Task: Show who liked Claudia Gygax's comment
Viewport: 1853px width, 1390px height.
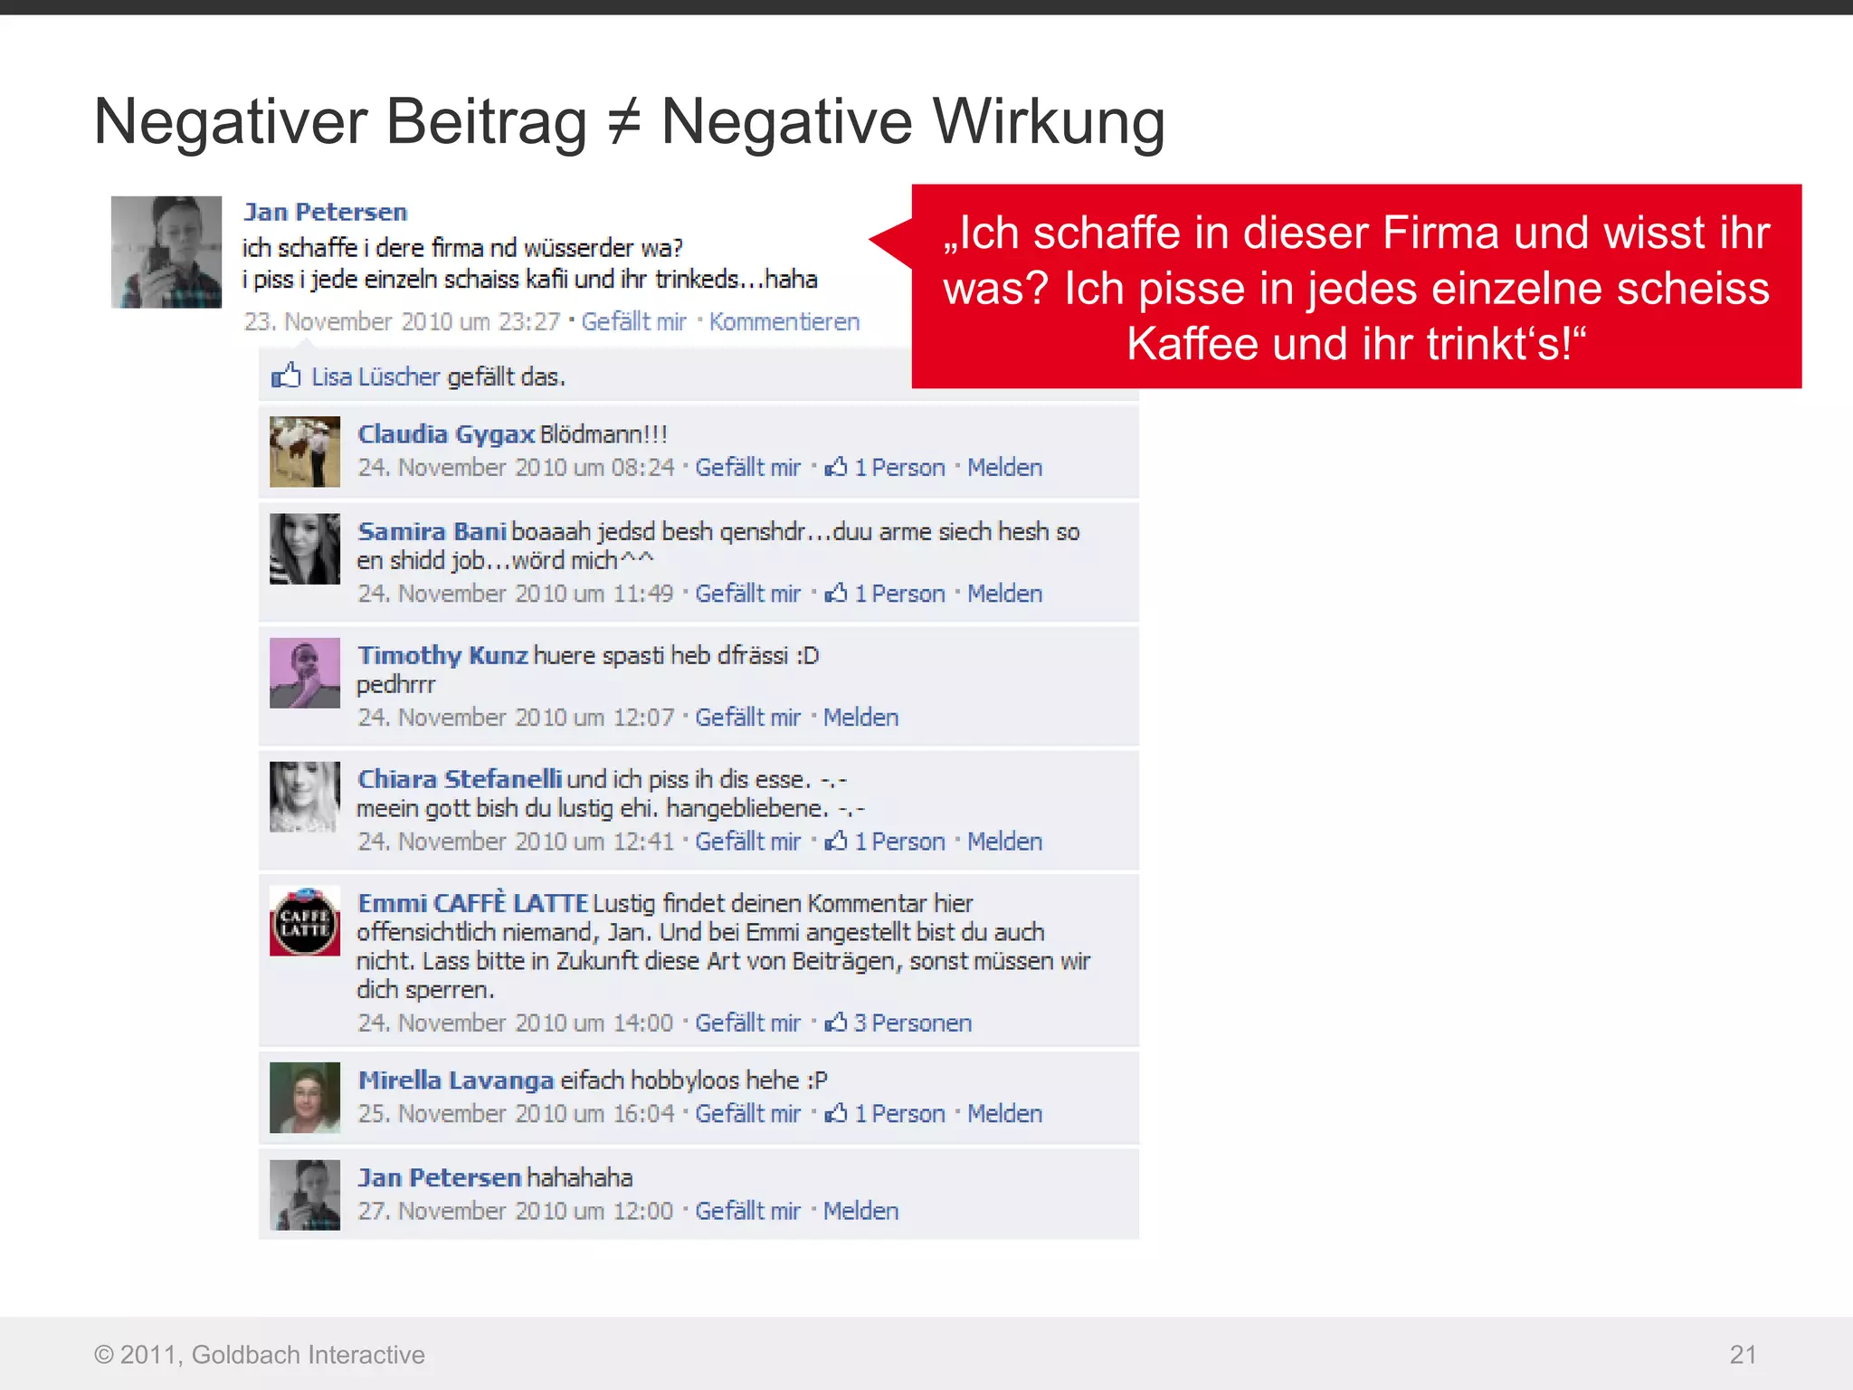Action: [899, 467]
